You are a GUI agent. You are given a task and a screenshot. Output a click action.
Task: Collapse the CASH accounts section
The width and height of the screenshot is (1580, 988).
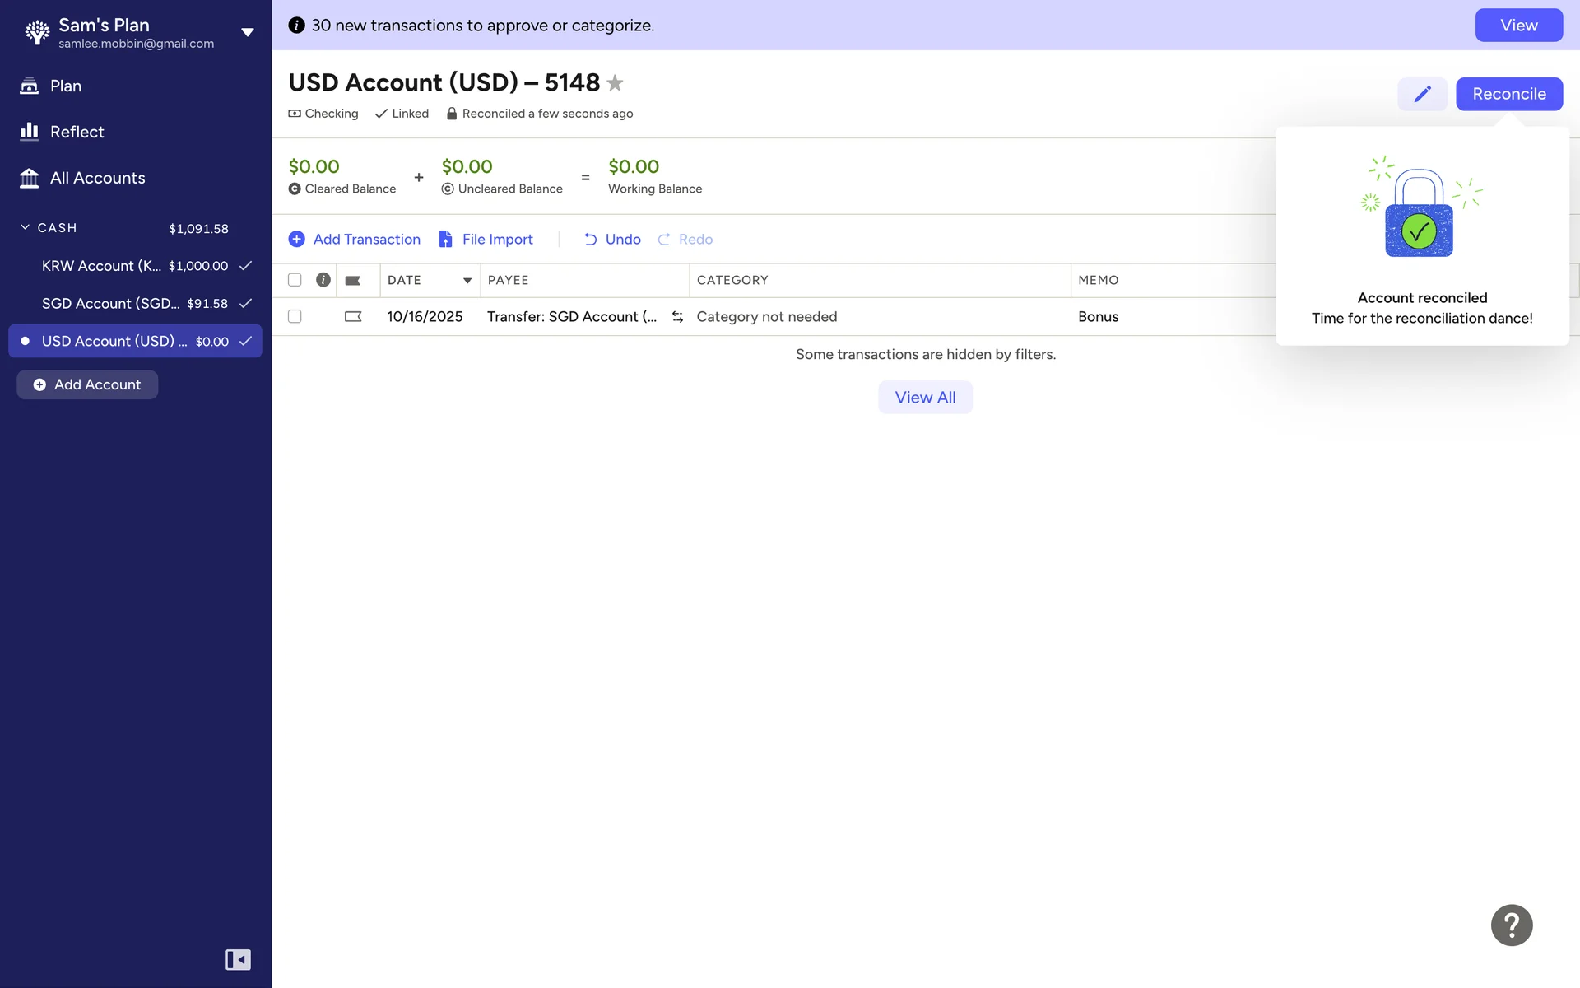click(x=26, y=227)
